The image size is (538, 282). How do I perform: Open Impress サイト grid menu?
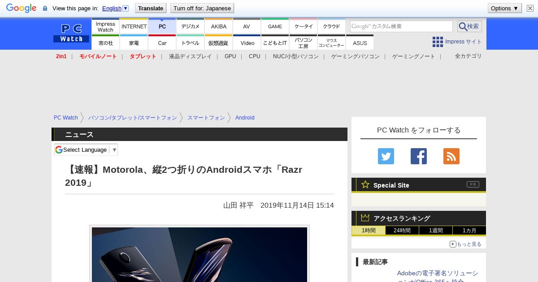pyautogui.click(x=457, y=42)
